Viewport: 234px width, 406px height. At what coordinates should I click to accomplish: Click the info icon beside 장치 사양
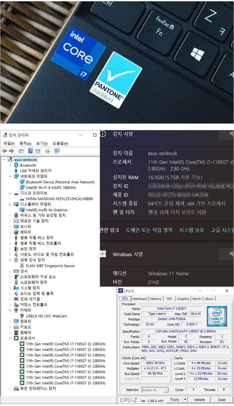103,134
